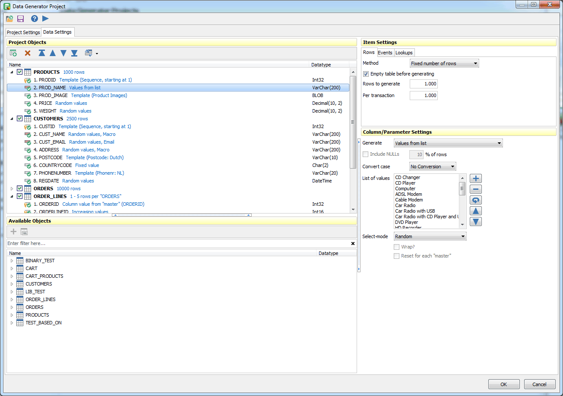Viewport: 563px width, 396px height.
Task: Remove a list value with minus button
Action: coord(475,189)
